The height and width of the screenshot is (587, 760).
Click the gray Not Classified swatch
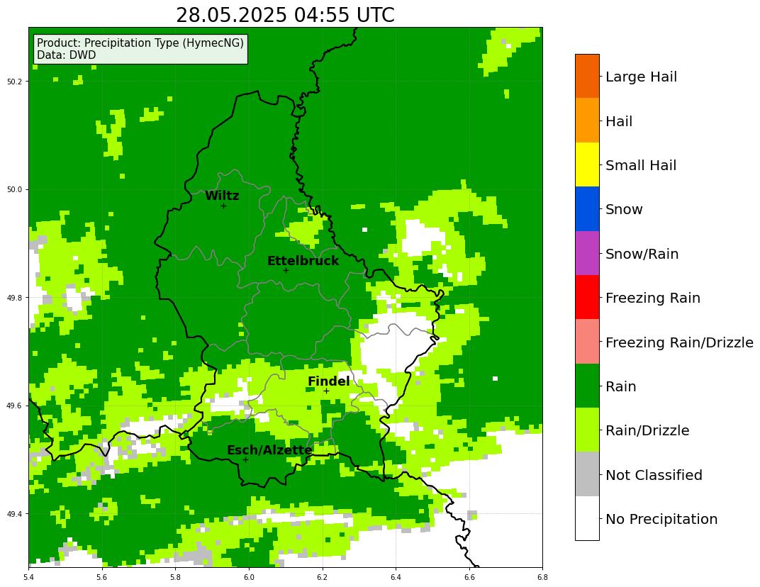coord(587,474)
